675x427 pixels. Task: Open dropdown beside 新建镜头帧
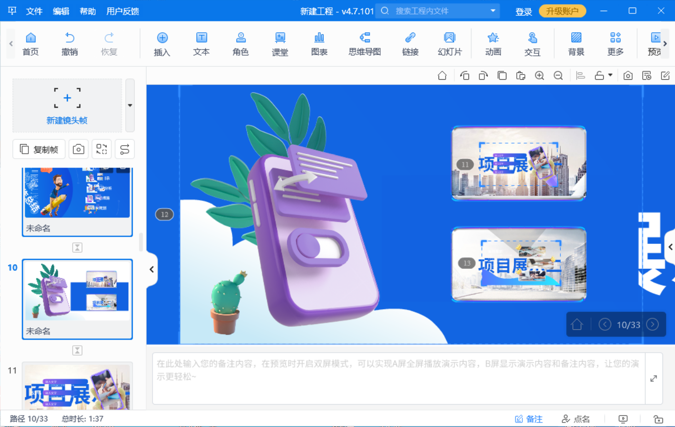click(130, 105)
